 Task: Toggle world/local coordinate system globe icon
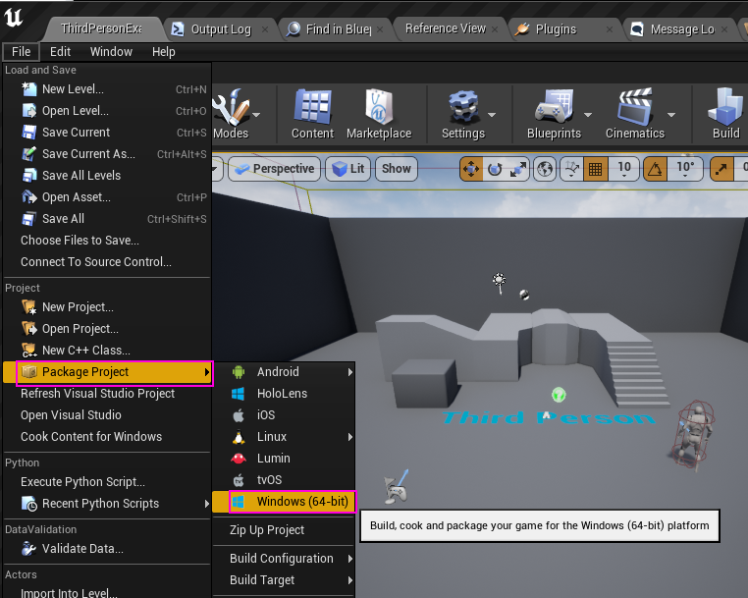(545, 169)
